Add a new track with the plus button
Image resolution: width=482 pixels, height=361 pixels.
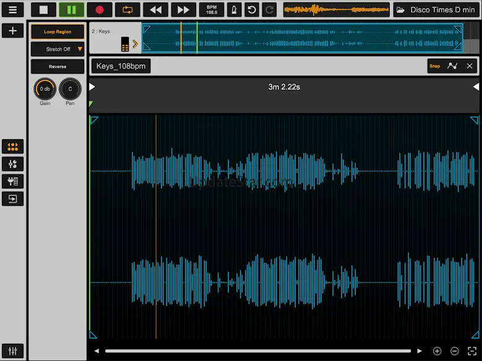(12, 31)
